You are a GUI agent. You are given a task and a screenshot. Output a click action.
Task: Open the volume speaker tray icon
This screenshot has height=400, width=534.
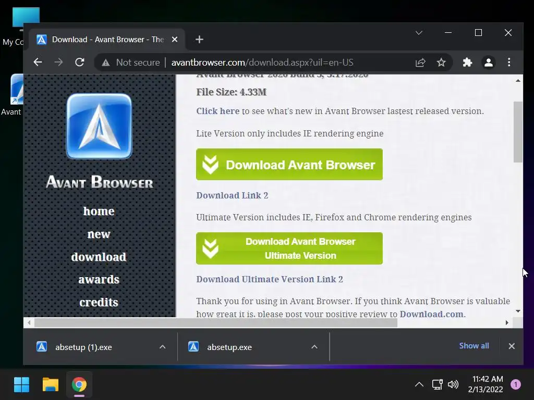click(453, 385)
